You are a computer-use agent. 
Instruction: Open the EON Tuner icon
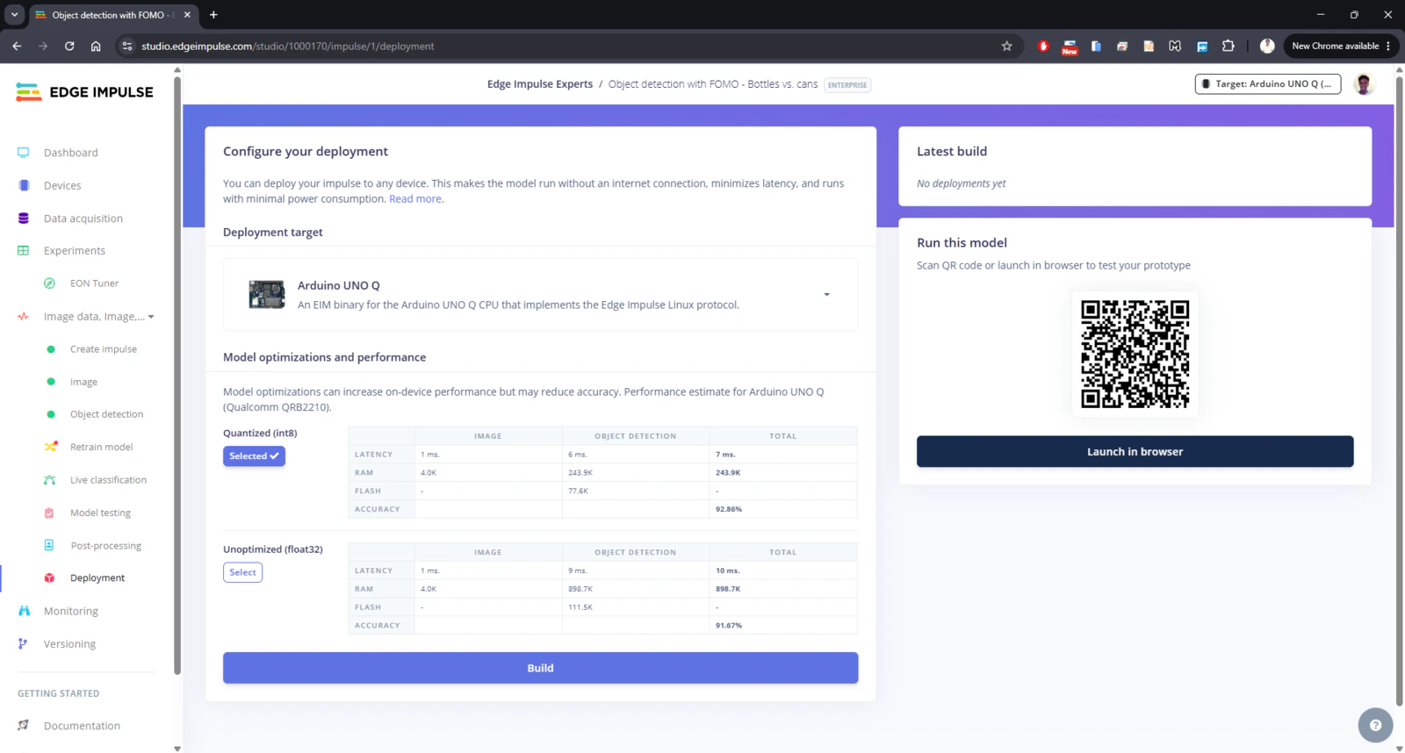[50, 283]
